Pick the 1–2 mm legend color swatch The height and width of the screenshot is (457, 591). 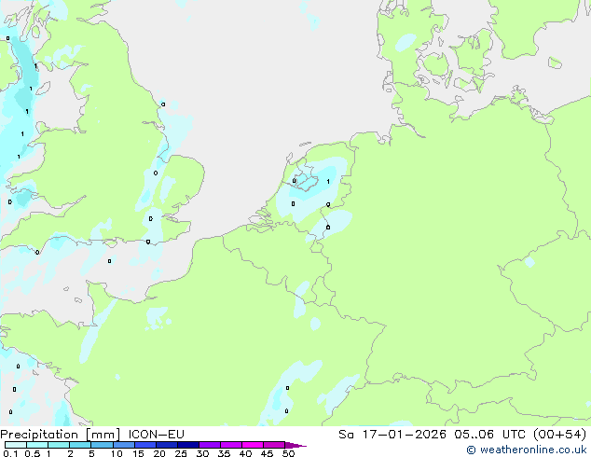[59, 445]
